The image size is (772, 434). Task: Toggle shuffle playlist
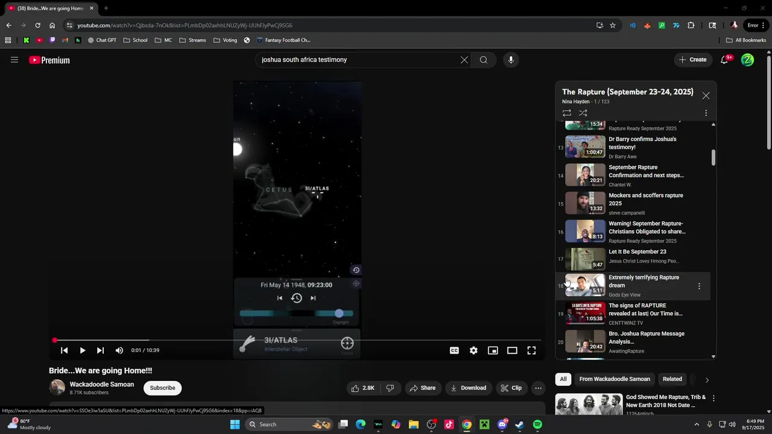coord(583,113)
